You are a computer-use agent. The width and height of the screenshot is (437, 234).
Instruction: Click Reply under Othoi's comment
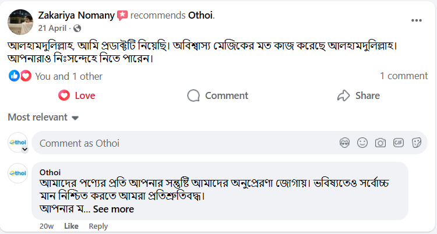point(98,226)
